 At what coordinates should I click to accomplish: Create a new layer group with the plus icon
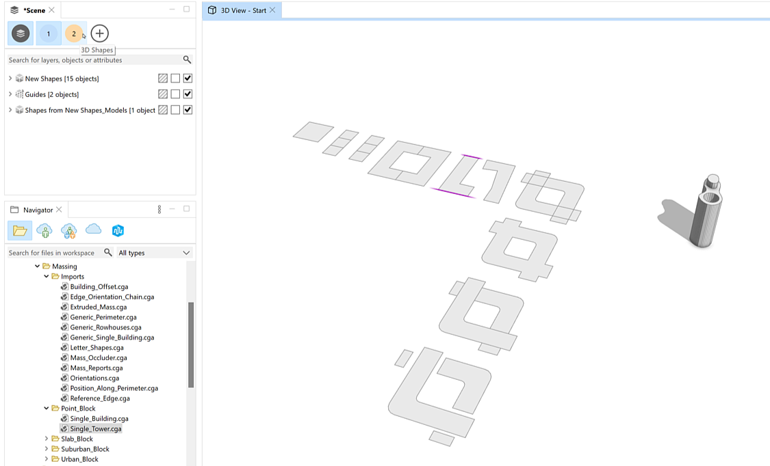click(x=99, y=33)
